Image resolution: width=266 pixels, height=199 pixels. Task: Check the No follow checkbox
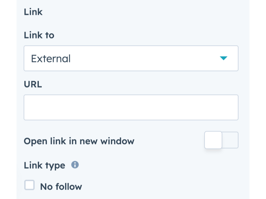(29, 185)
